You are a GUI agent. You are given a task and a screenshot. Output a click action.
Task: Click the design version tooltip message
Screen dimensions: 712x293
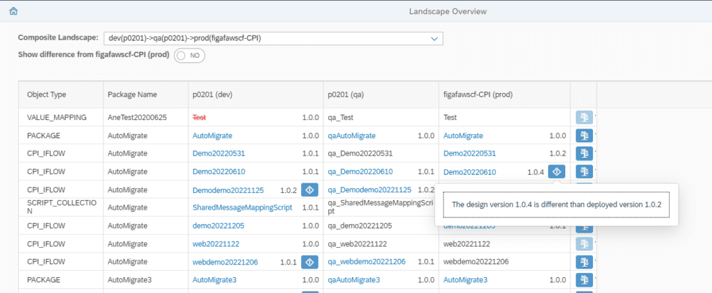tap(556, 205)
